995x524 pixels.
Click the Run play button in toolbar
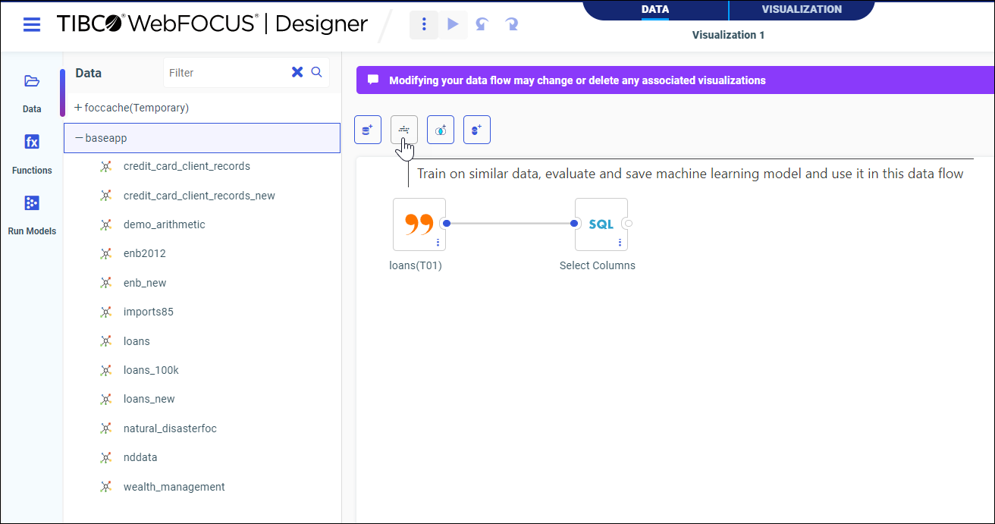(x=453, y=24)
